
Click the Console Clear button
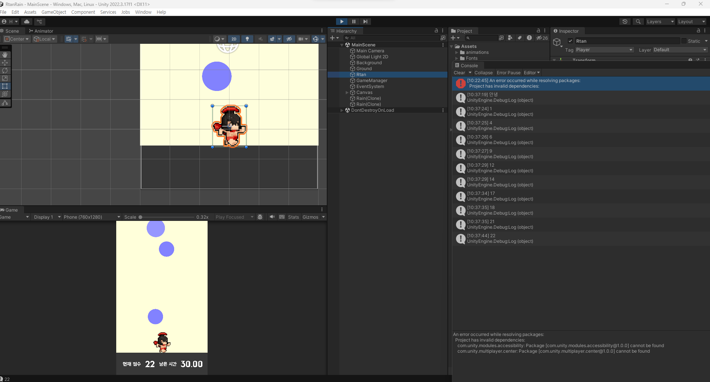coord(459,73)
